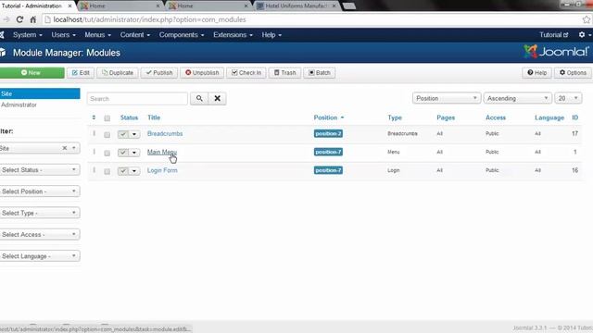Image resolution: width=593 pixels, height=333 pixels.
Task: Click the search magnifier button
Action: (x=199, y=99)
